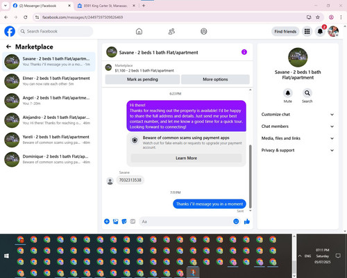The image size is (347, 278).
Task: Choose a GIF in the composer
Action: point(133,222)
